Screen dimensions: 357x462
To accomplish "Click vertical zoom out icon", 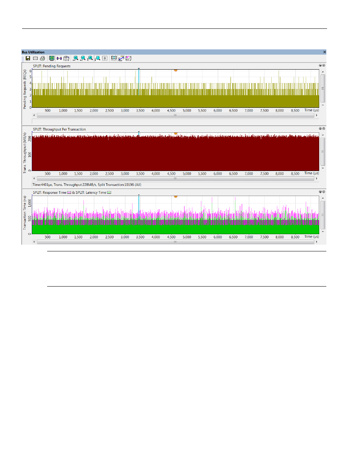I will coord(97,58).
